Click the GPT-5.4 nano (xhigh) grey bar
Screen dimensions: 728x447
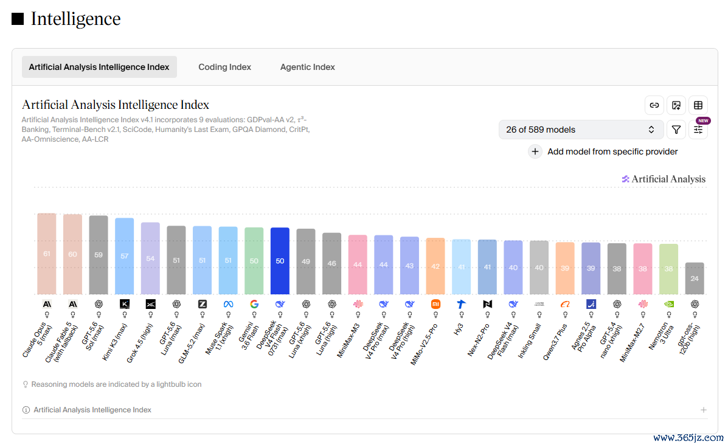click(x=617, y=269)
